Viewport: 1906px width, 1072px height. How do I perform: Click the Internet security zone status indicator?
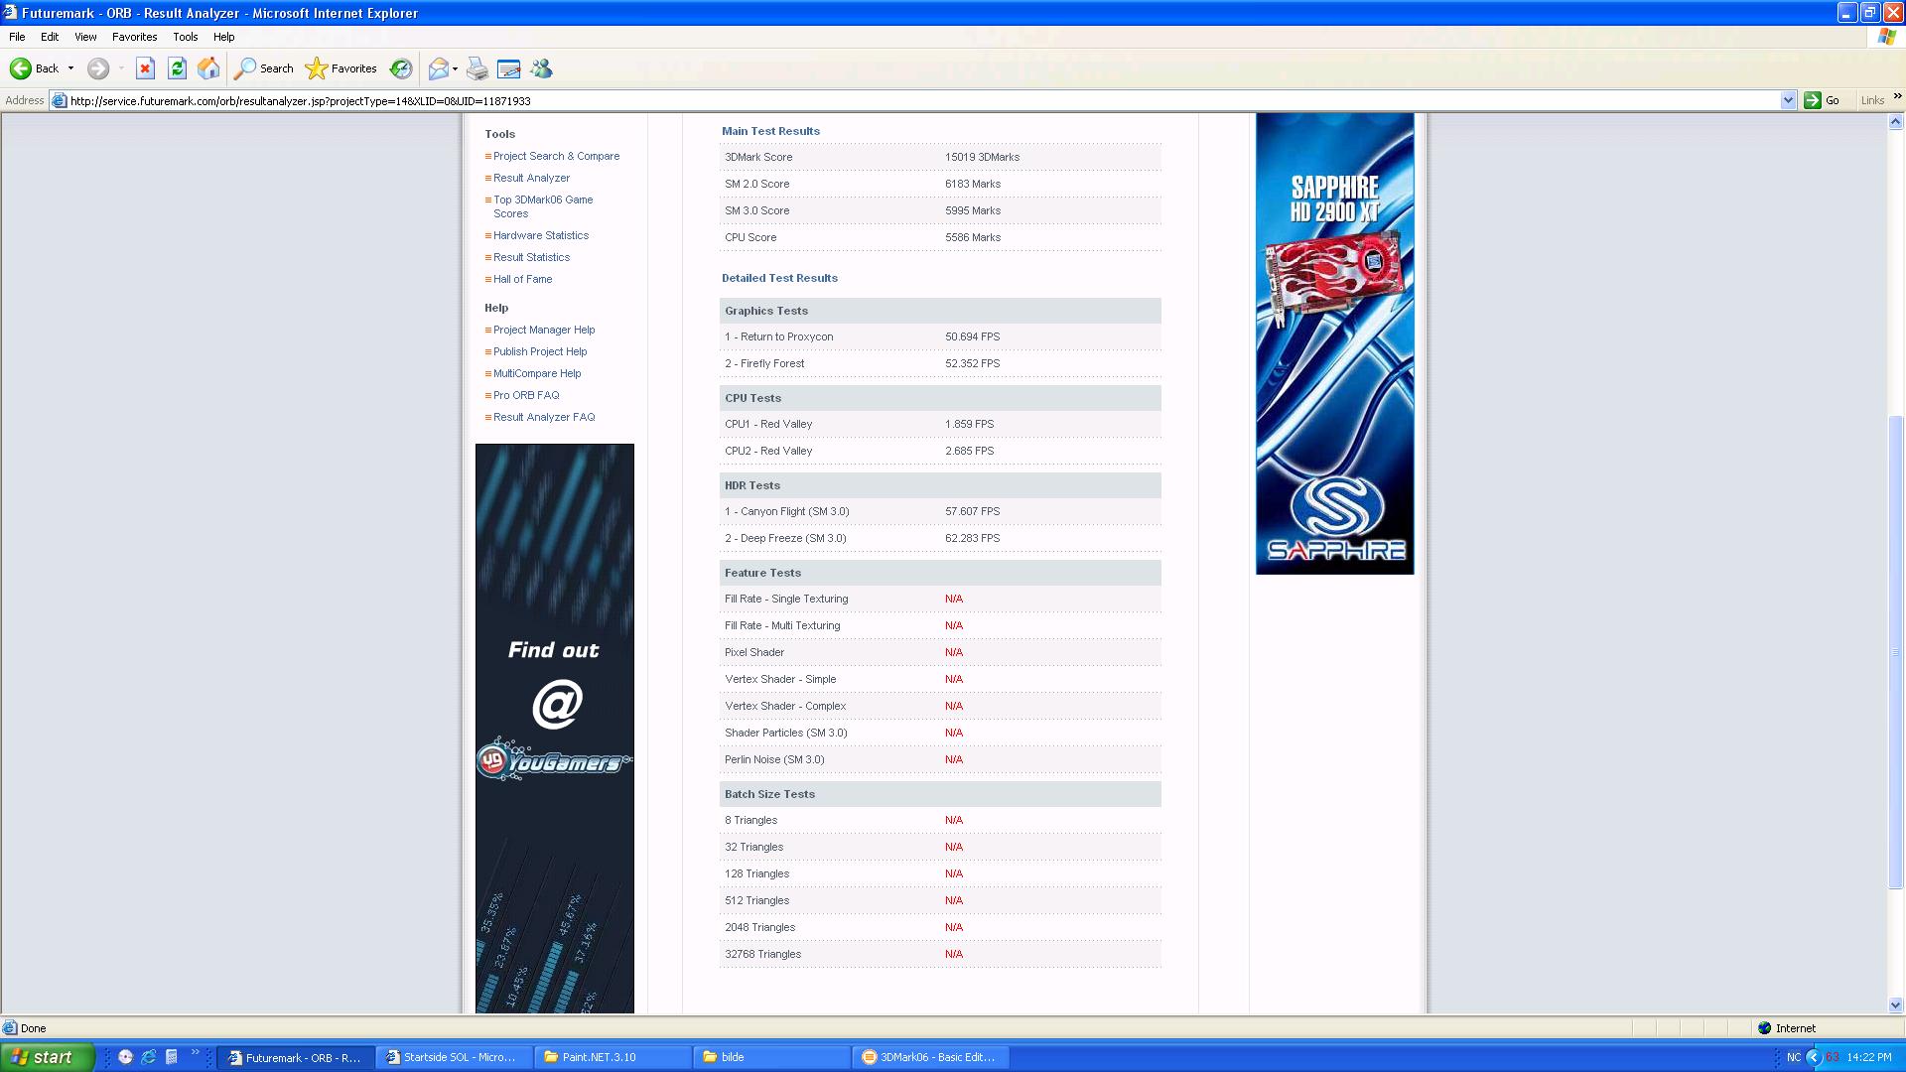(x=1786, y=1028)
